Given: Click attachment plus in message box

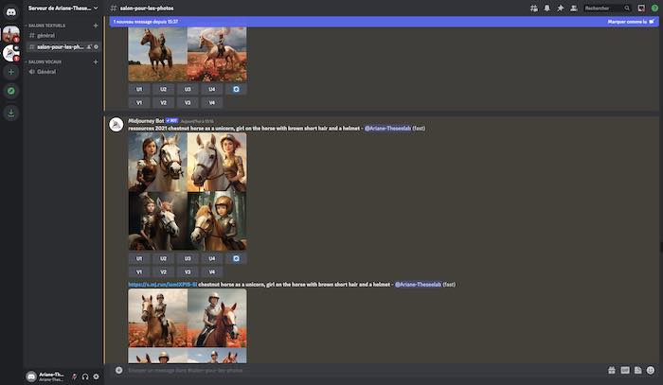Looking at the screenshot, I should click(x=118, y=370).
